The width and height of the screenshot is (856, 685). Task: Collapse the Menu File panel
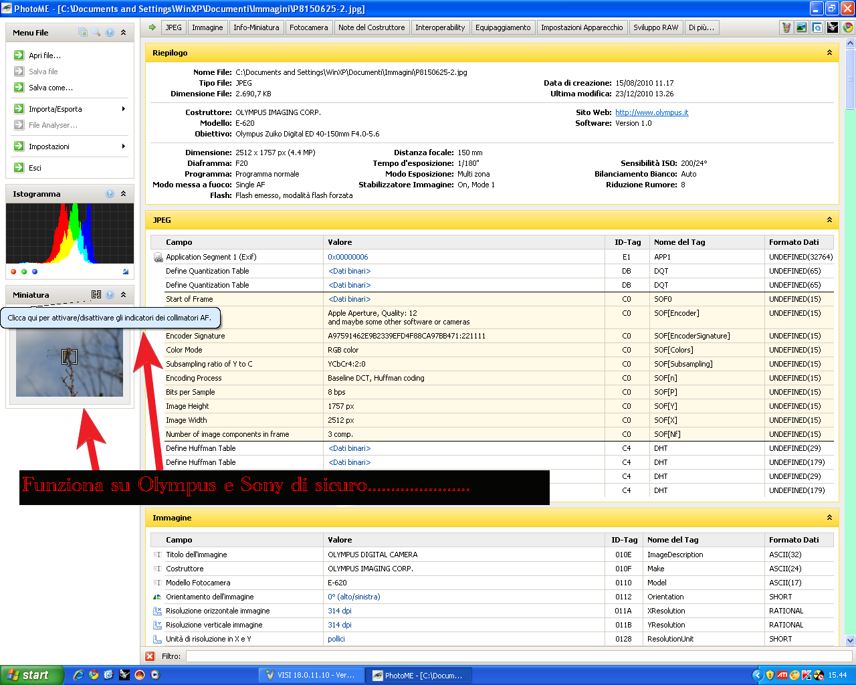[x=123, y=32]
